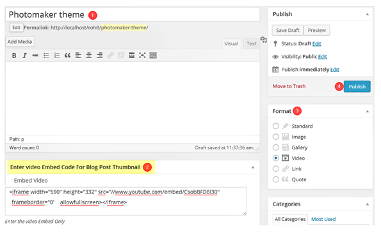Click the embed textarea resize handle
Viewport: 381px width, 235px height.
pos(245,213)
